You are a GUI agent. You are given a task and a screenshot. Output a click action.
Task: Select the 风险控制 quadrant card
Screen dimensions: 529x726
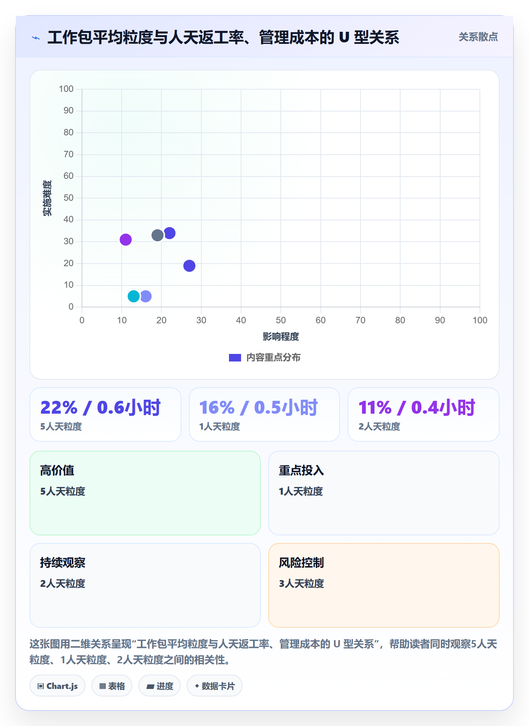pyautogui.click(x=384, y=585)
